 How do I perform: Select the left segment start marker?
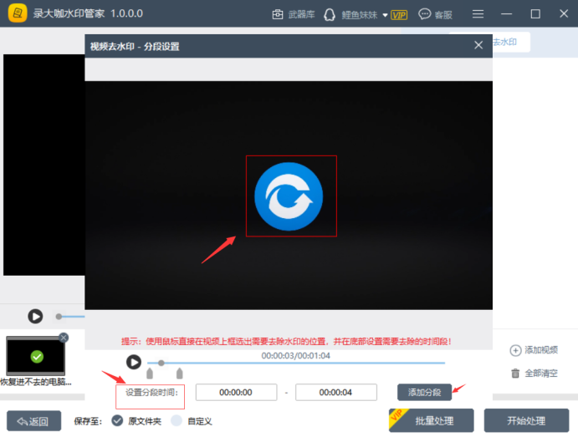tap(150, 373)
